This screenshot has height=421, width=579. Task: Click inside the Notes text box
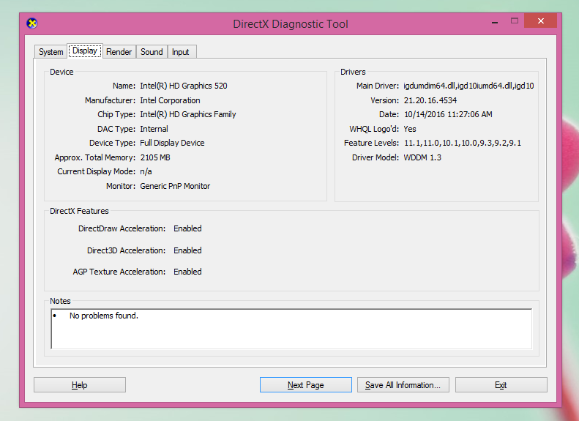click(293, 333)
